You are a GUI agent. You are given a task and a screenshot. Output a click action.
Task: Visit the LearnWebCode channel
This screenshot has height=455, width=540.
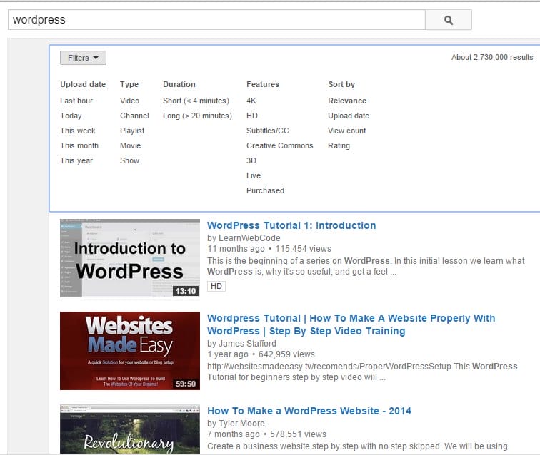249,238
